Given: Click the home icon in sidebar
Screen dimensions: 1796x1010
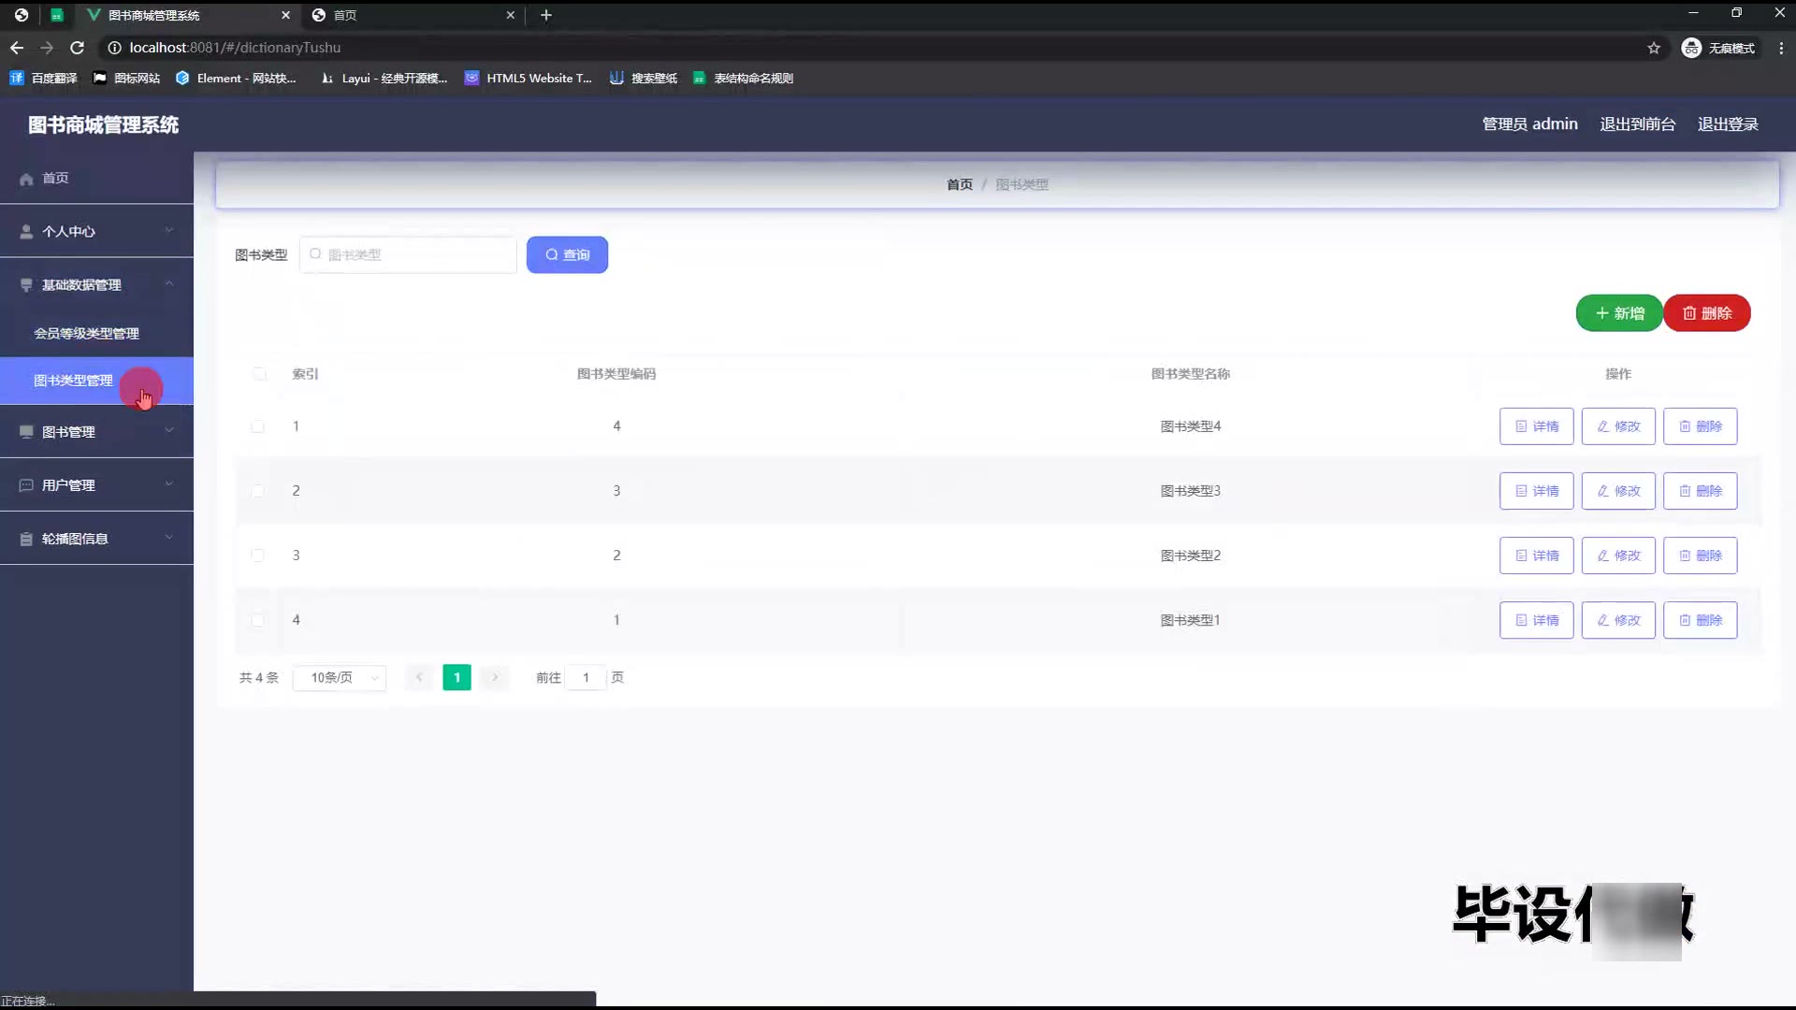Looking at the screenshot, I should 26,179.
